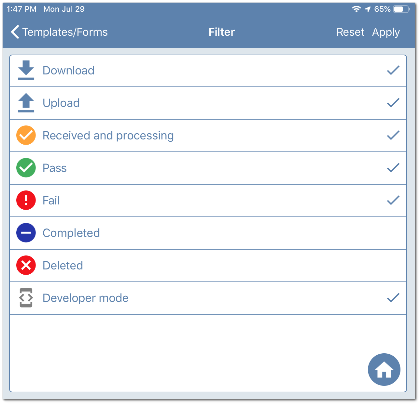This screenshot has width=420, height=404.
Task: Disable the Developer mode filter
Action: pyautogui.click(x=393, y=298)
